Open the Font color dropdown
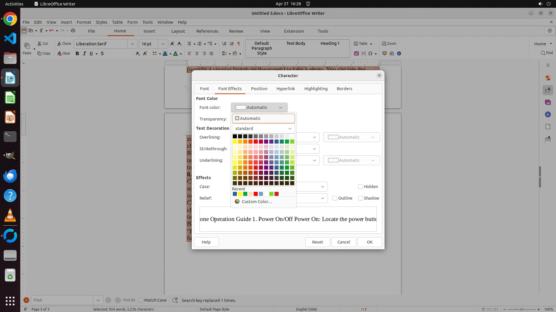 pos(259,107)
